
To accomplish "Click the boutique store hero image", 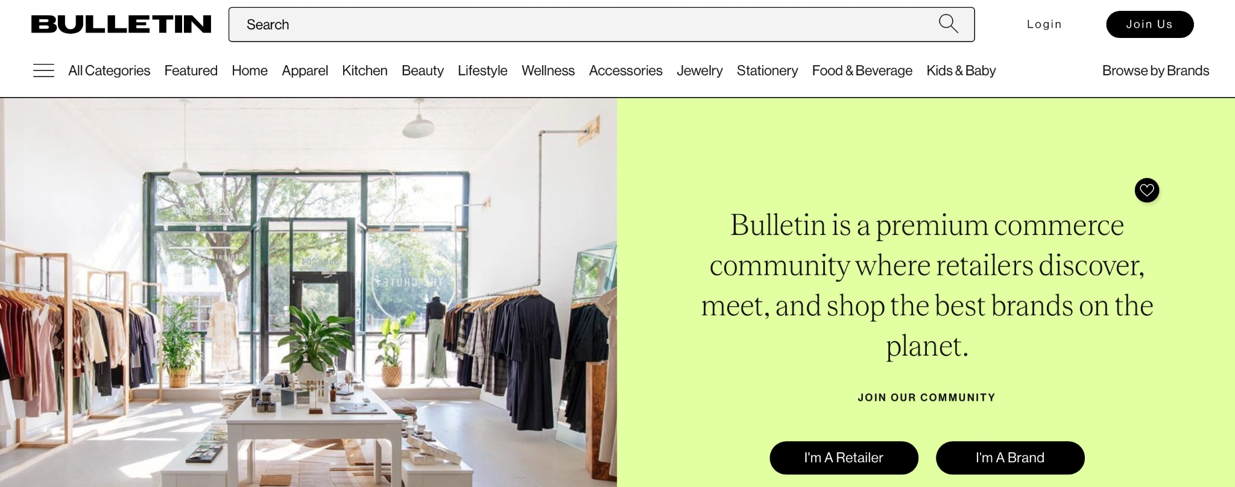I will pos(308,292).
